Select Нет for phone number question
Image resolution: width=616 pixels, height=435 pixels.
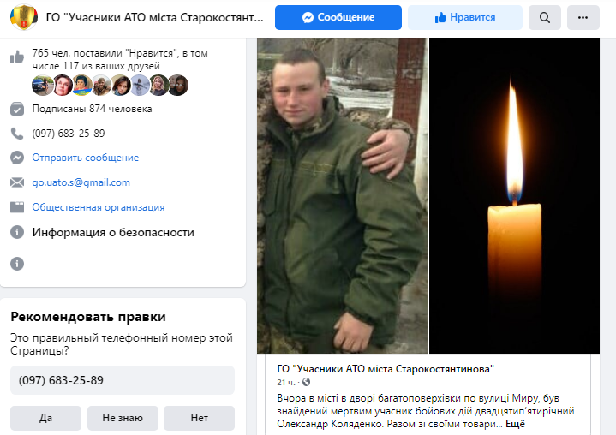coord(199,418)
